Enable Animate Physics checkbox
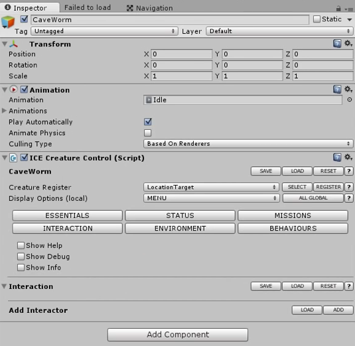The height and width of the screenshot is (346, 355). pos(147,133)
